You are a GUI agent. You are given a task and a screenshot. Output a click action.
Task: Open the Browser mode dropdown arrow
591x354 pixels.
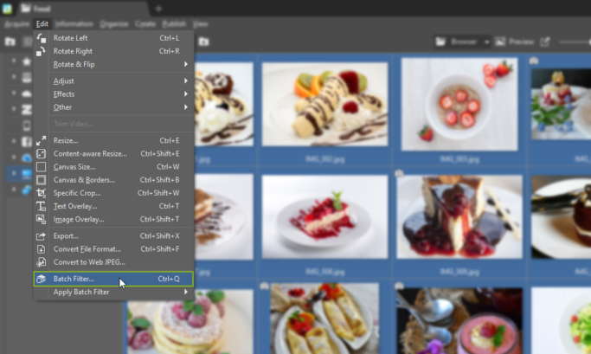click(486, 42)
